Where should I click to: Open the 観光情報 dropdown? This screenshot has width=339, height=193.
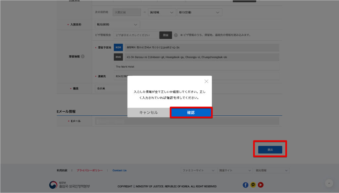click(x=271, y=170)
